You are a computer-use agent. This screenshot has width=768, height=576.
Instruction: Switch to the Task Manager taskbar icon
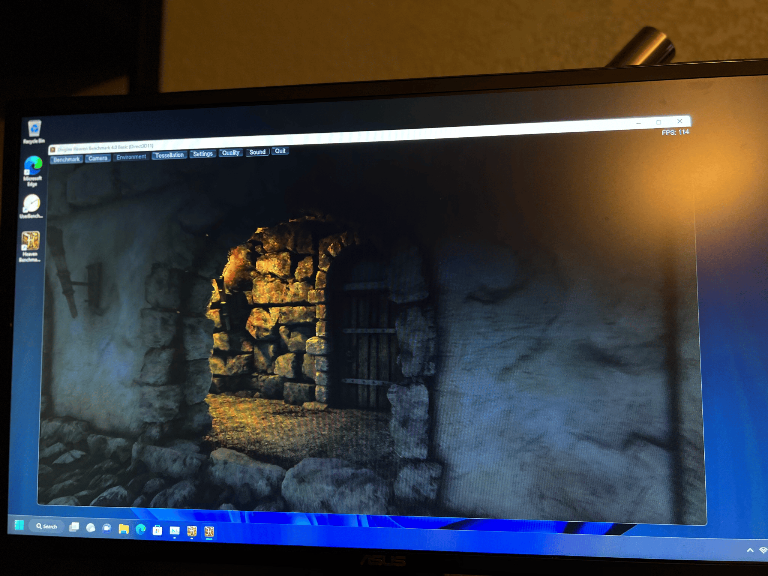[174, 531]
